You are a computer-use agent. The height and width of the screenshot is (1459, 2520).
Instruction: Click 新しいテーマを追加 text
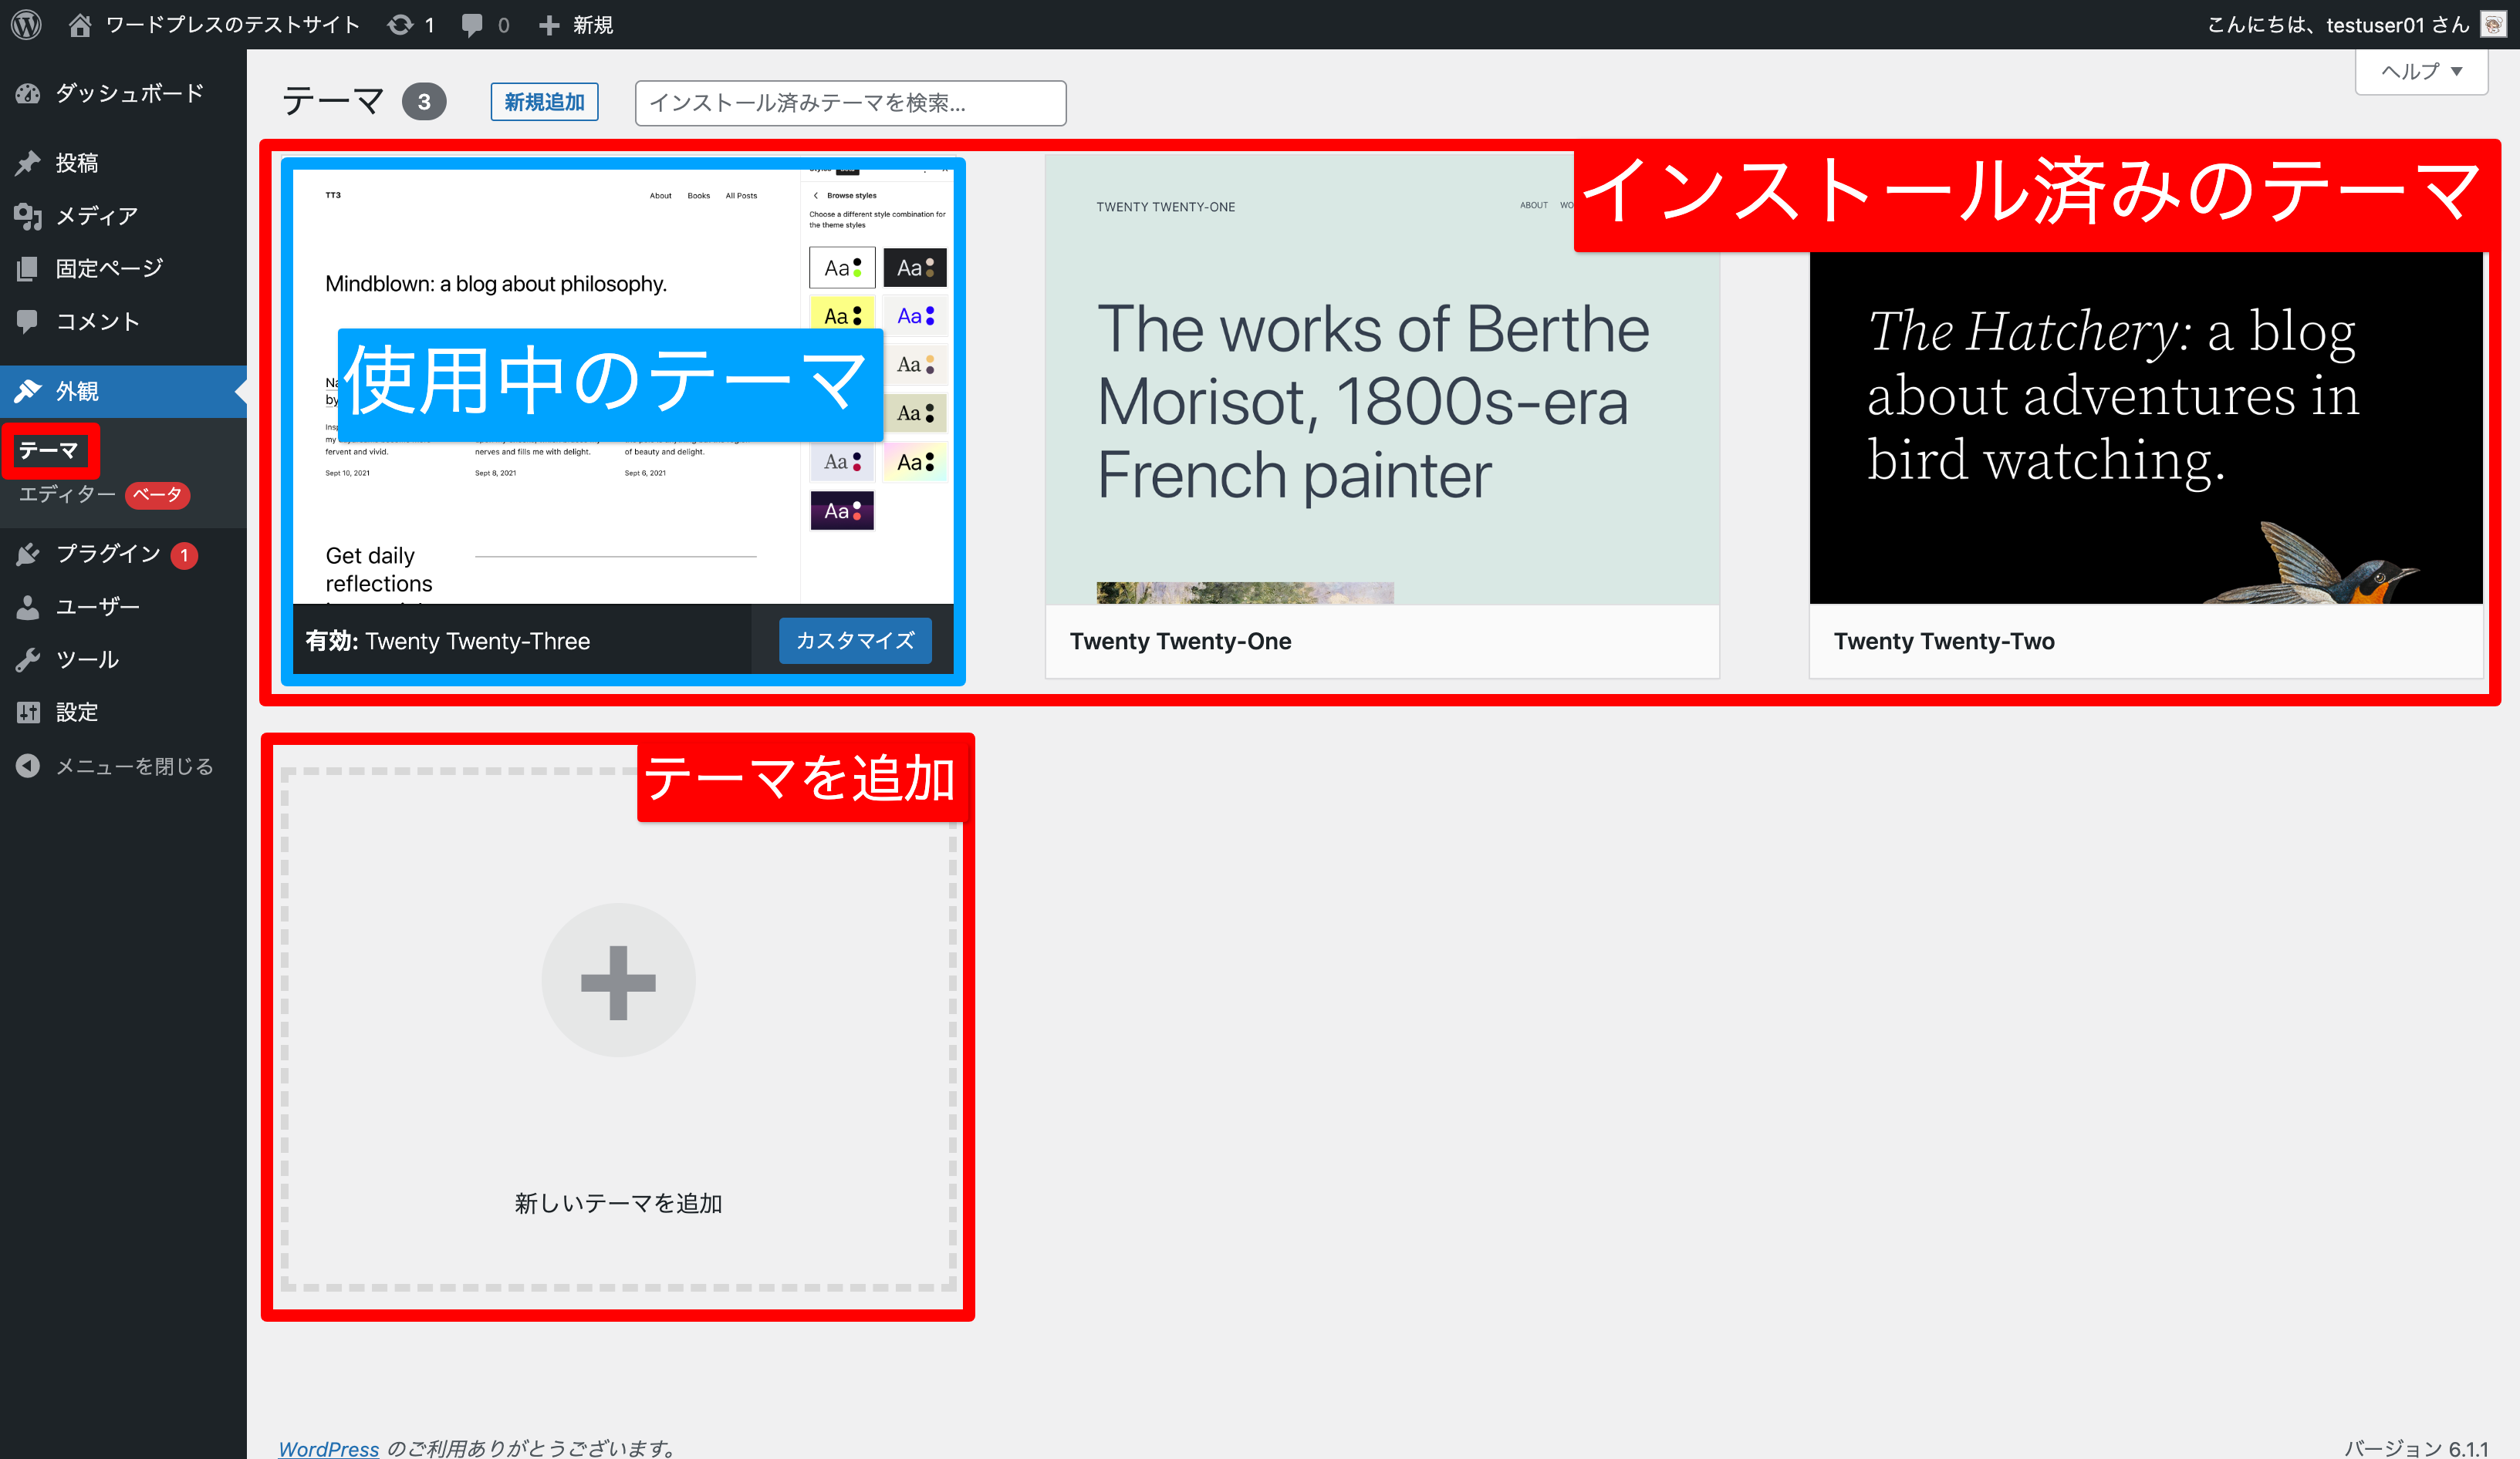(x=618, y=1203)
